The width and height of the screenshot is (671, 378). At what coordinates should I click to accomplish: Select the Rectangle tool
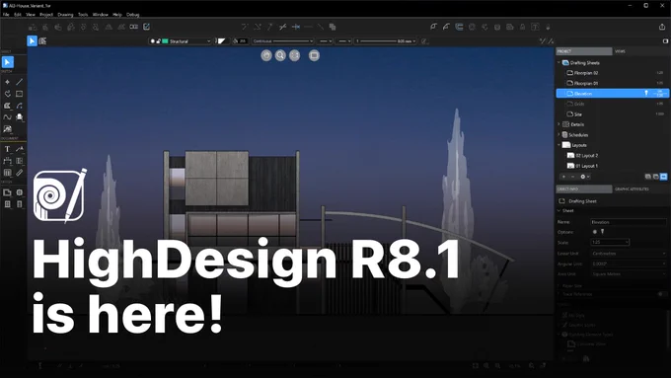(20, 94)
